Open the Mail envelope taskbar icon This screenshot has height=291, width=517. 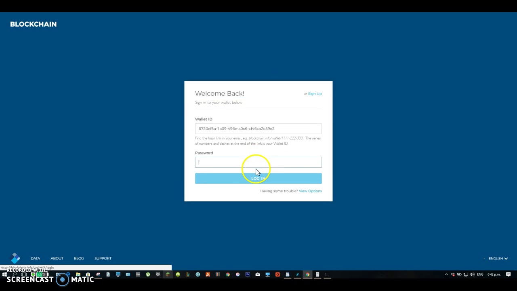(x=257, y=274)
